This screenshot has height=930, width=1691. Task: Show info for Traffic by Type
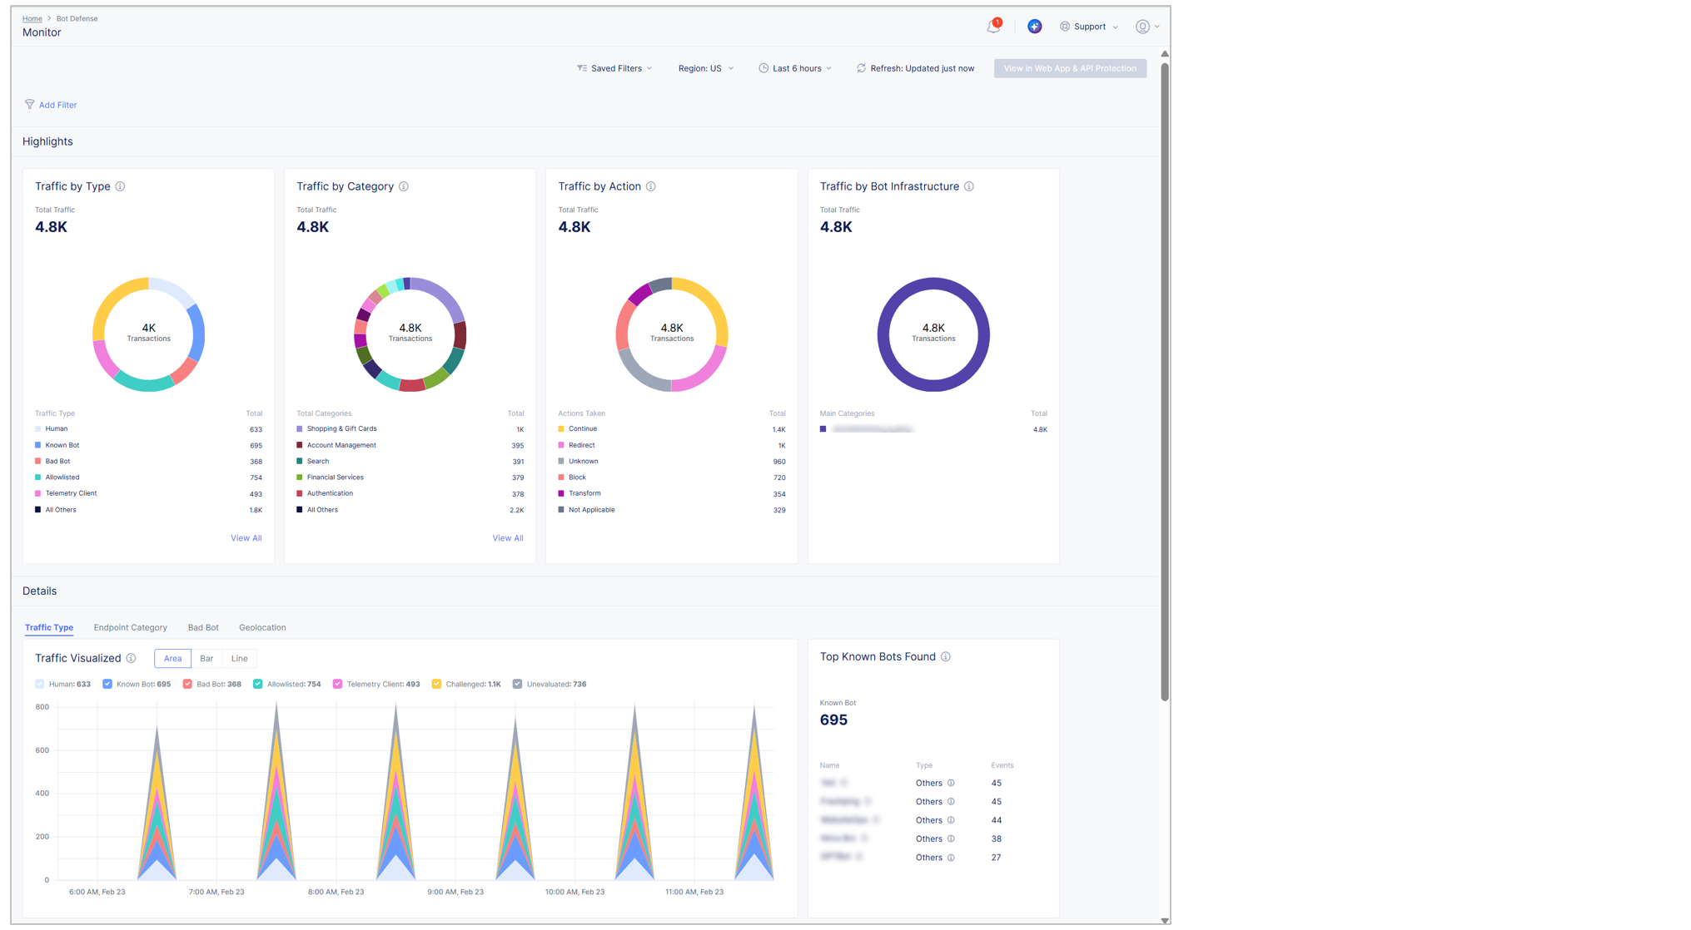coord(121,186)
